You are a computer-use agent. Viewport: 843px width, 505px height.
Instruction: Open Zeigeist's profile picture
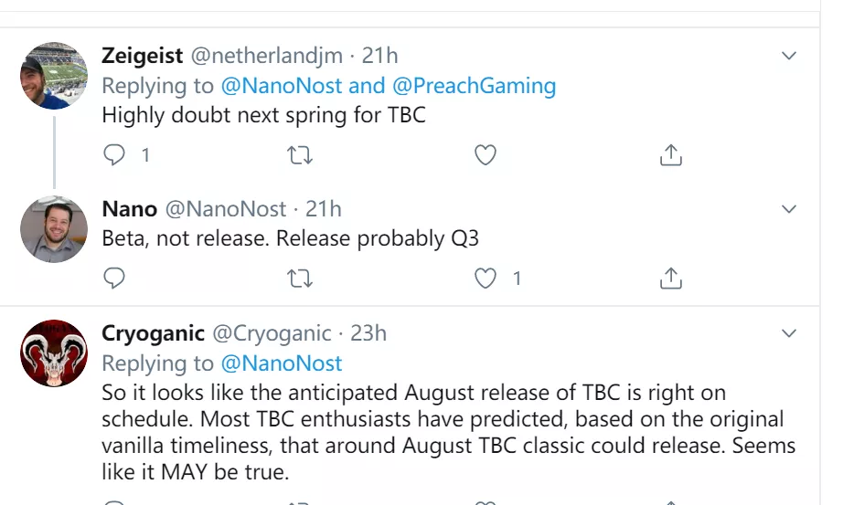point(54,76)
